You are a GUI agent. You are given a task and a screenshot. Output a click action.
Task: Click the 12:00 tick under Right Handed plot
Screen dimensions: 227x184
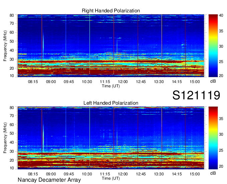[x=123, y=82]
